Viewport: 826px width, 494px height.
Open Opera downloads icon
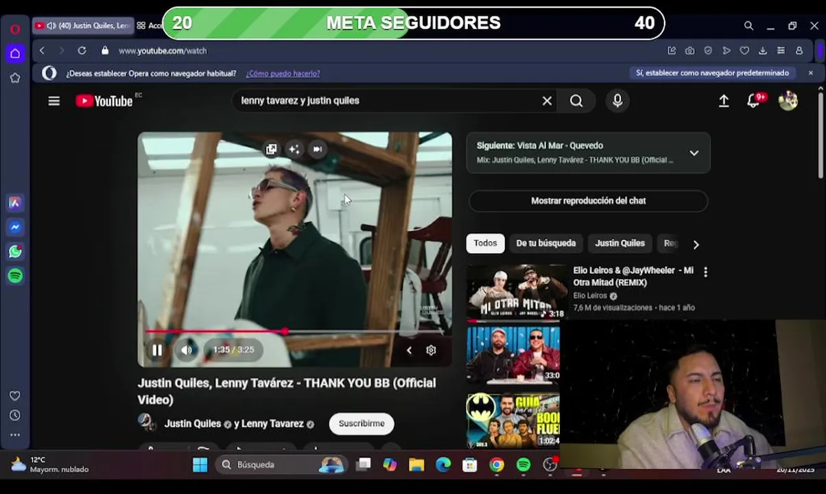(762, 51)
